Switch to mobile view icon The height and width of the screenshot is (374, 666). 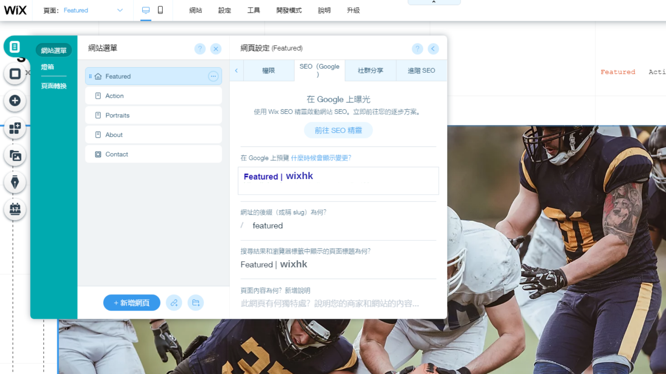160,10
